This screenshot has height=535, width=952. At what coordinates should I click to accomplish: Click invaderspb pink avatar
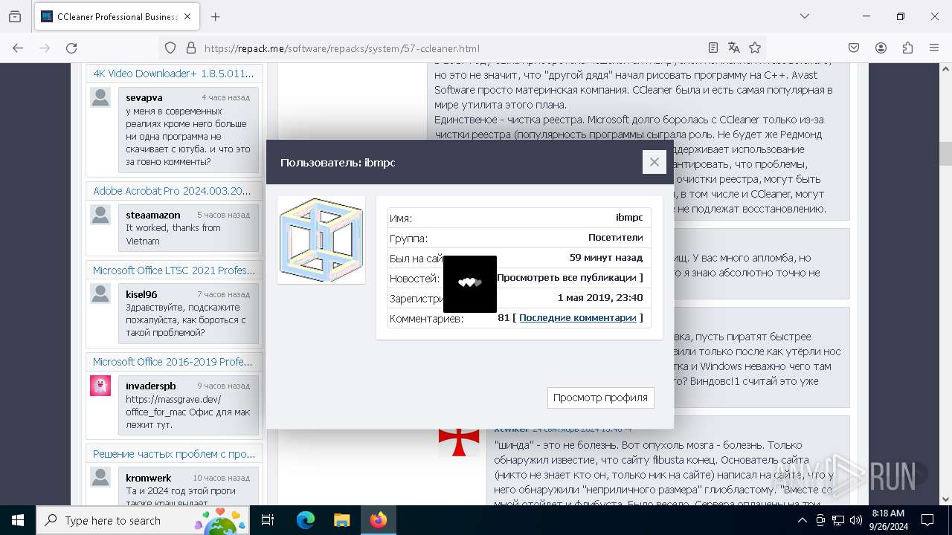[x=100, y=386]
